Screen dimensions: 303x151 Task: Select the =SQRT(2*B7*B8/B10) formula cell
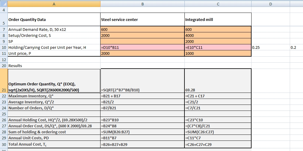point(142,90)
